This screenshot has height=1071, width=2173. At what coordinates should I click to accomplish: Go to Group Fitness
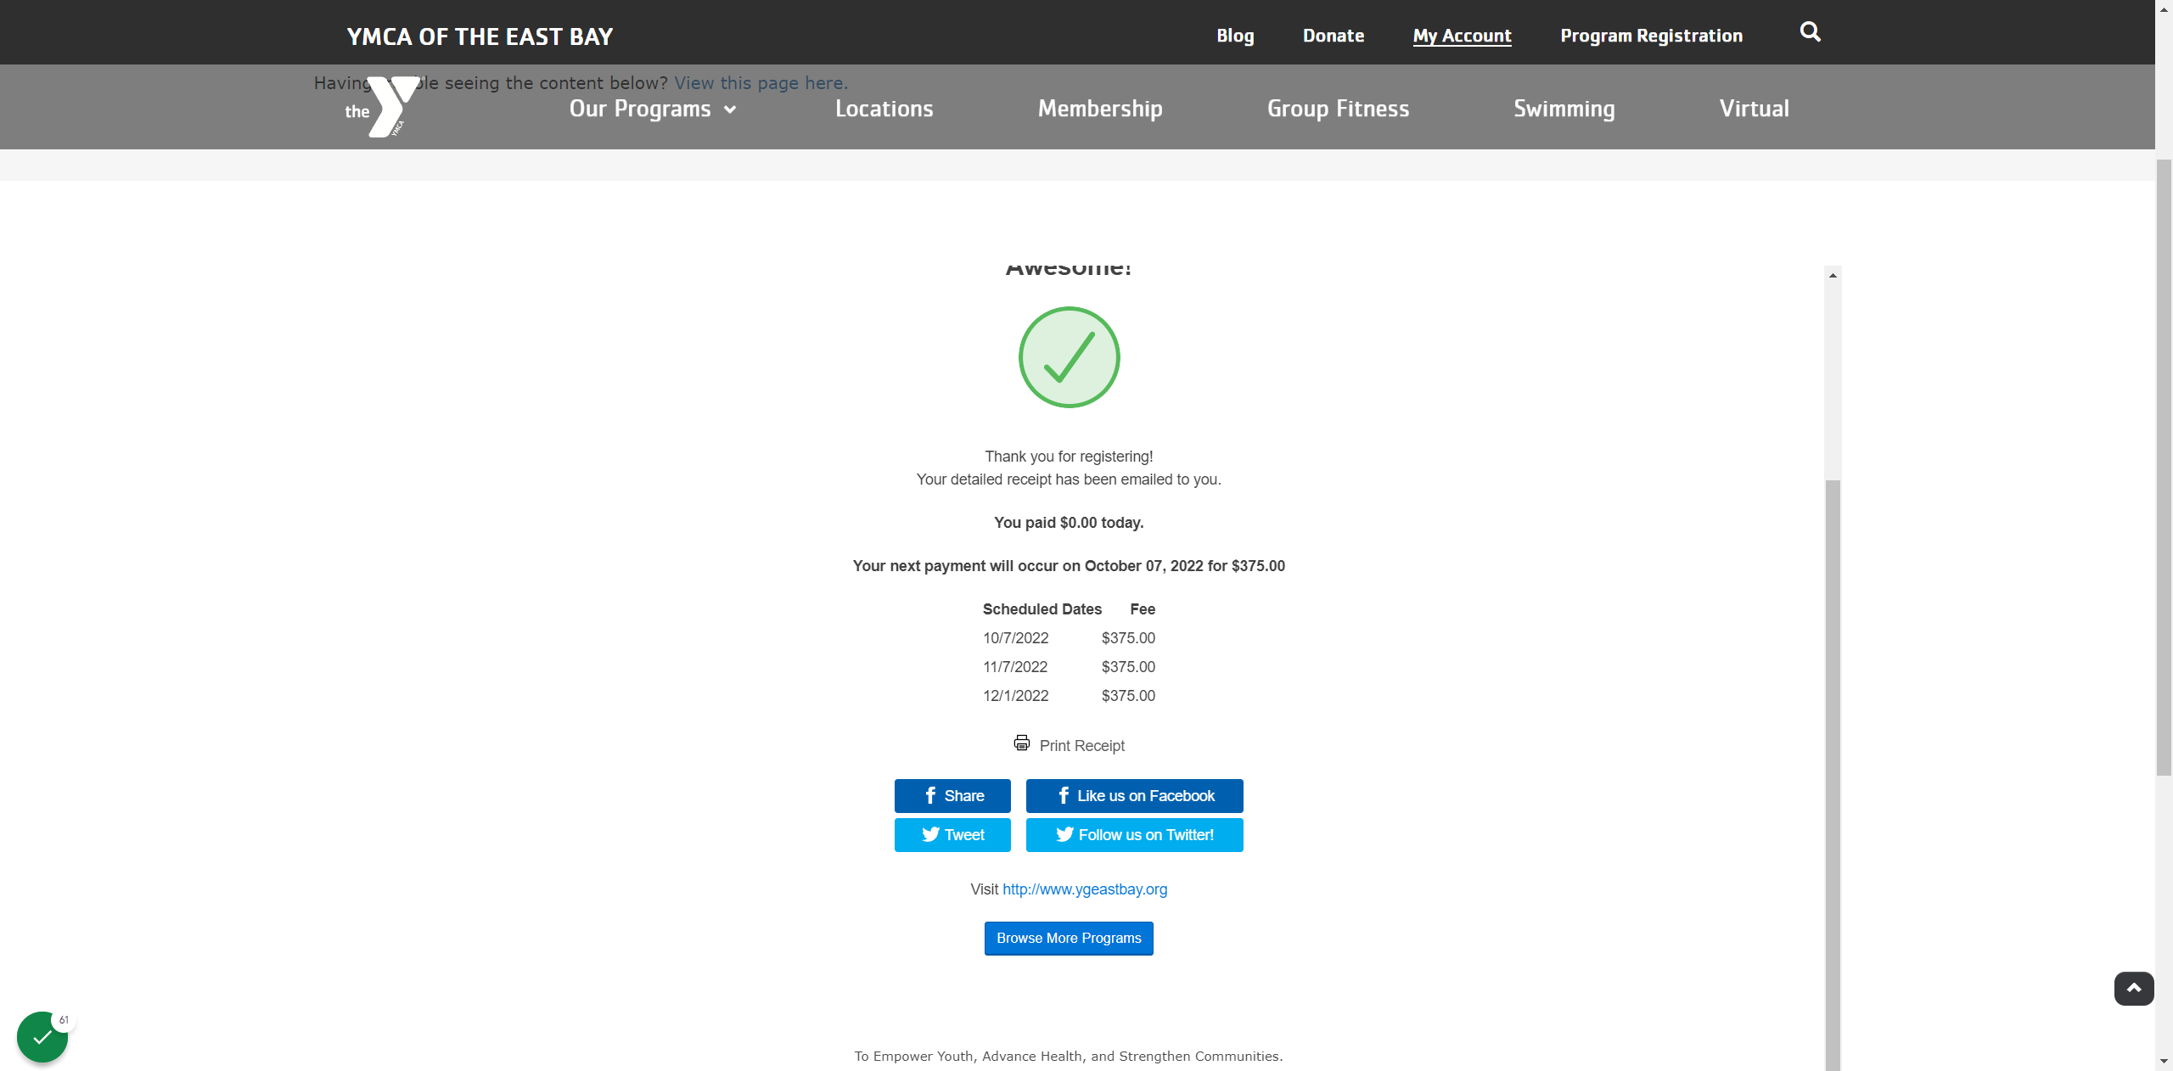[x=1338, y=109]
